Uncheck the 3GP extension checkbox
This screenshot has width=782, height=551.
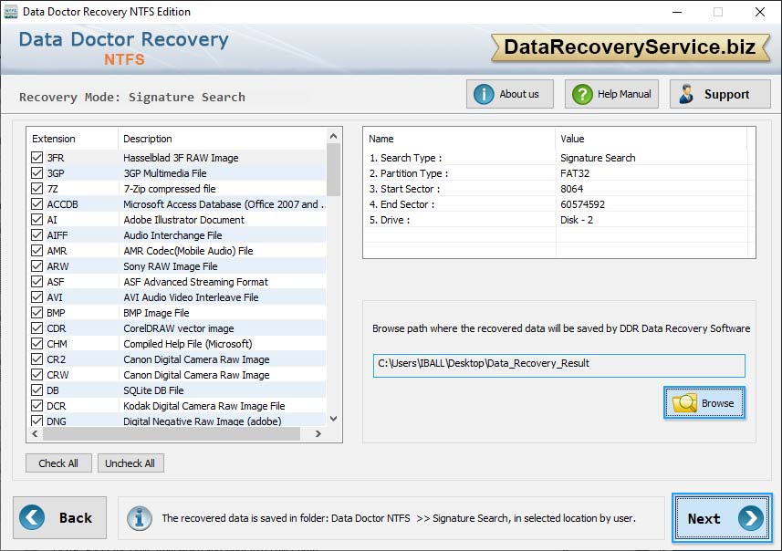pos(36,173)
